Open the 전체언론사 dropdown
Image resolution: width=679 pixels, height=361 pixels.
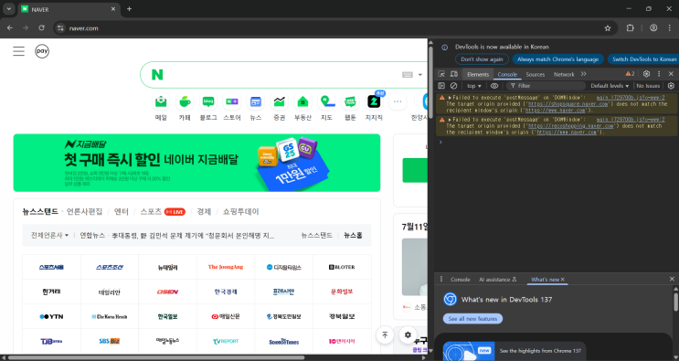pyautogui.click(x=49, y=236)
